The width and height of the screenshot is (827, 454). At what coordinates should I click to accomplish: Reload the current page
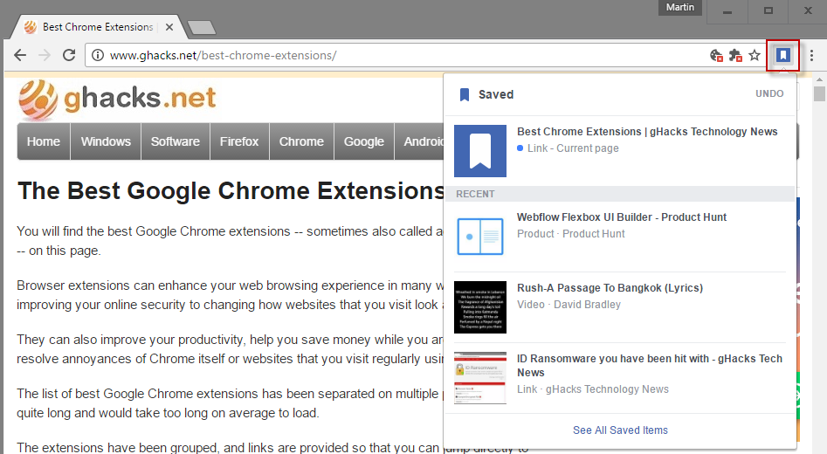(x=69, y=55)
